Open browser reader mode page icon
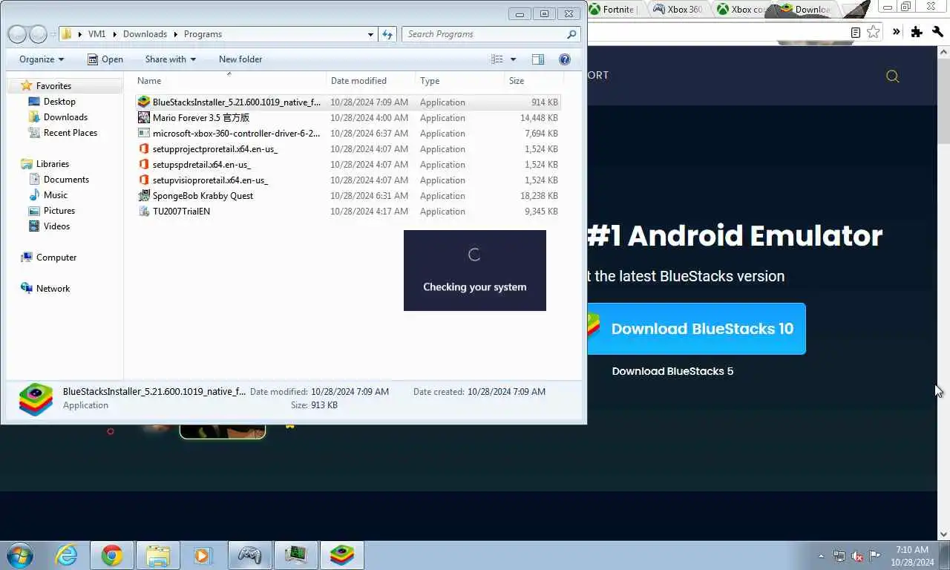950x570 pixels. [x=856, y=32]
